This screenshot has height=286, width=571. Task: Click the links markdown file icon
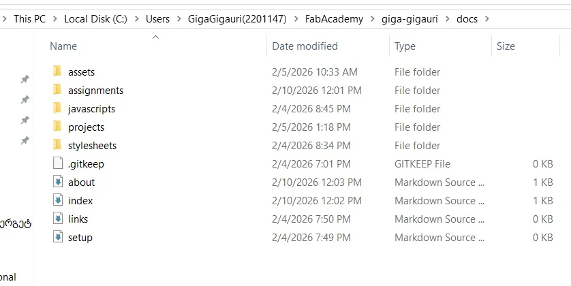[x=57, y=219]
